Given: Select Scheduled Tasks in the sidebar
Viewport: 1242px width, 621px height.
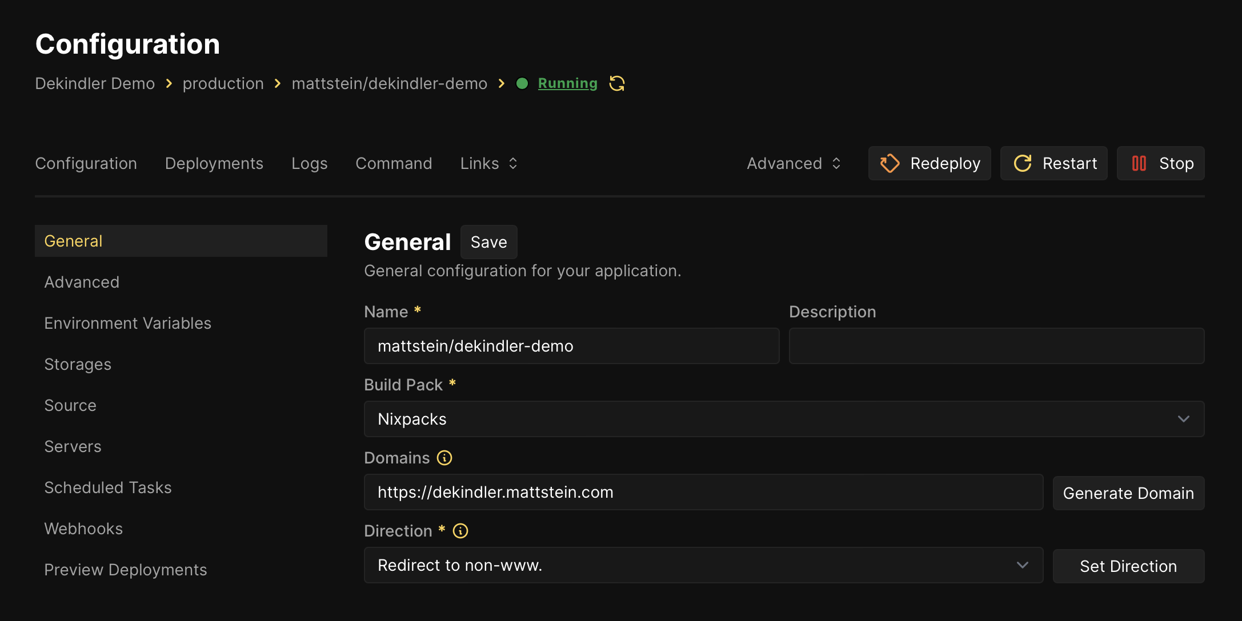Looking at the screenshot, I should 107,487.
